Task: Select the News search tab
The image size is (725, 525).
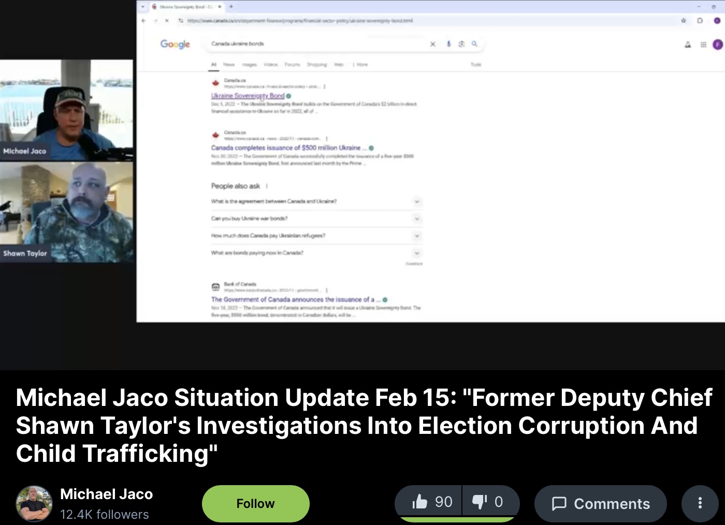Action: tap(229, 65)
